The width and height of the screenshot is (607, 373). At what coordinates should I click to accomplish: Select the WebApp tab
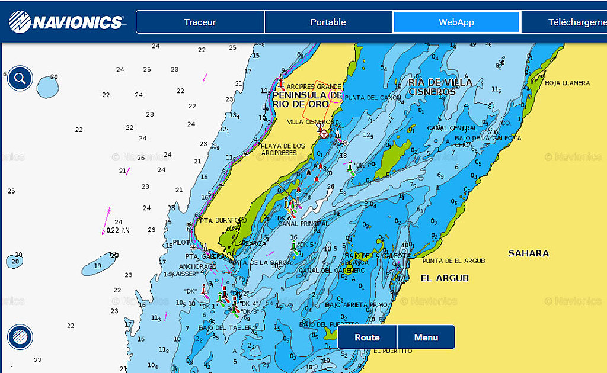456,22
